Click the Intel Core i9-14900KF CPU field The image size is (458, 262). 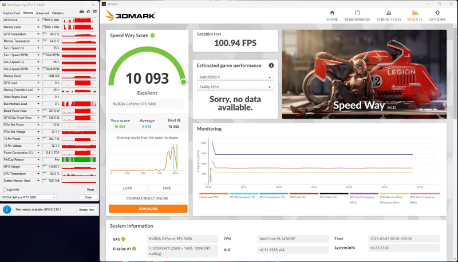coord(293,239)
